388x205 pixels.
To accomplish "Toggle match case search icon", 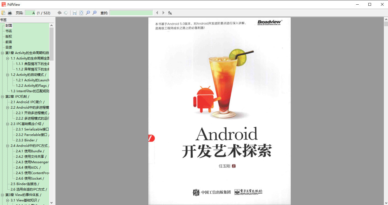I will click(x=170, y=13).
